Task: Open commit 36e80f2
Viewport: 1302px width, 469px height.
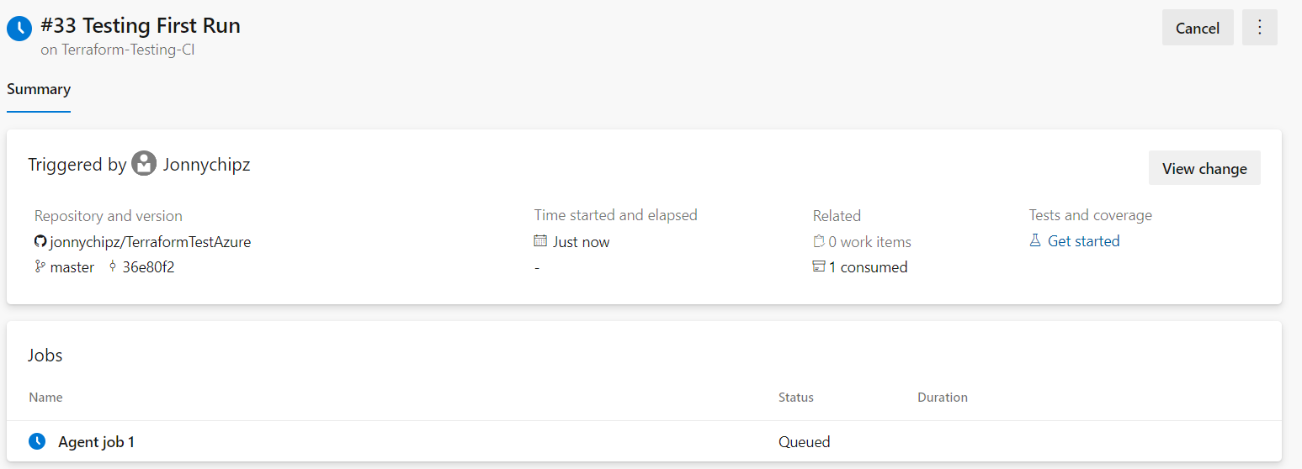Action: pyautogui.click(x=148, y=267)
